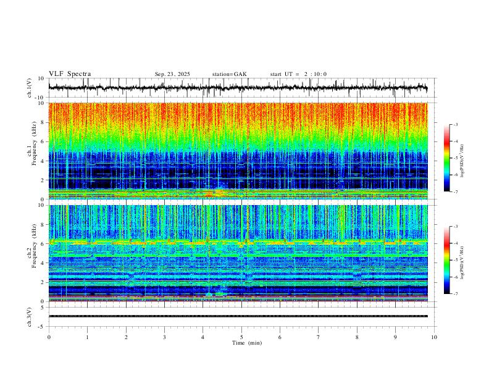Viewport: 489px width, 378px height.
Task: Click the 'ch.1(V)' waveform axis label
Action: click(30, 88)
